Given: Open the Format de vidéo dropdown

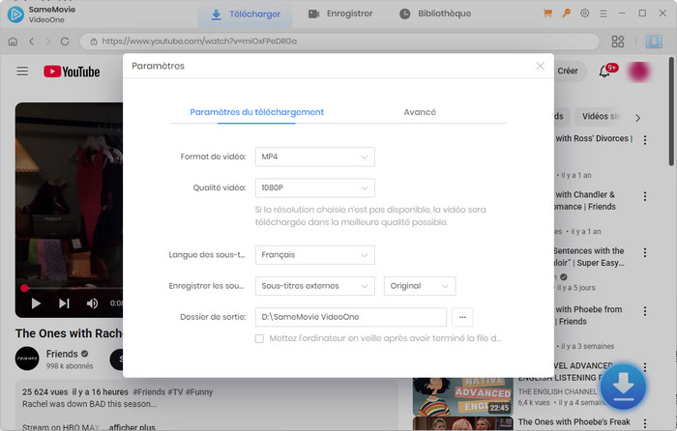Looking at the screenshot, I should (x=314, y=157).
